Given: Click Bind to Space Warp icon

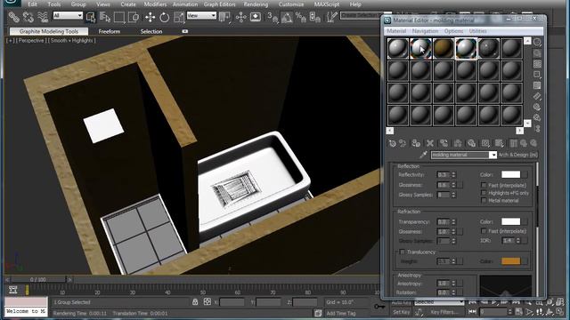Looking at the screenshot, I should coord(43,17).
